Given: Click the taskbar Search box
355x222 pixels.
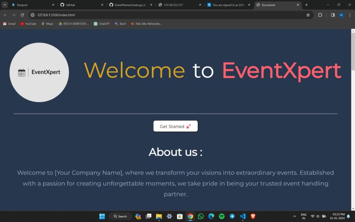Looking at the screenshot, I should (120, 216).
